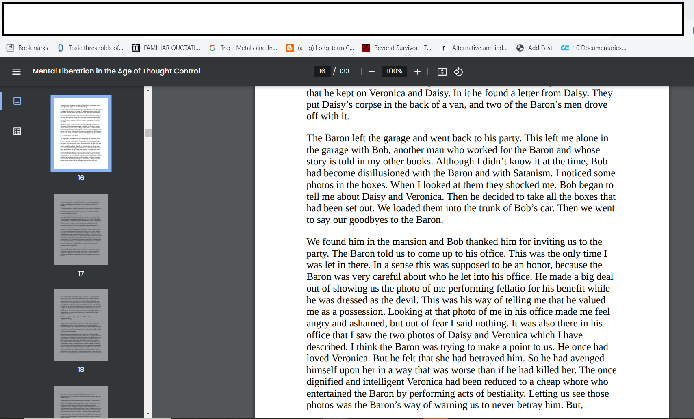Open the Trace Metals and In... bookmark
694x419 pixels.
[x=243, y=48]
